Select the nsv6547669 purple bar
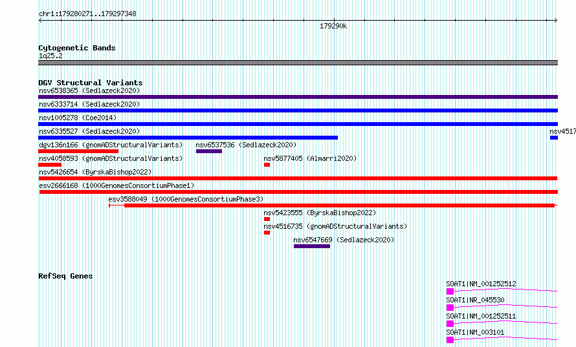This screenshot has width=576, height=347. (312, 246)
